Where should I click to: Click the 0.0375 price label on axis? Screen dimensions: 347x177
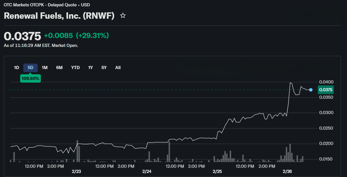tap(326, 90)
